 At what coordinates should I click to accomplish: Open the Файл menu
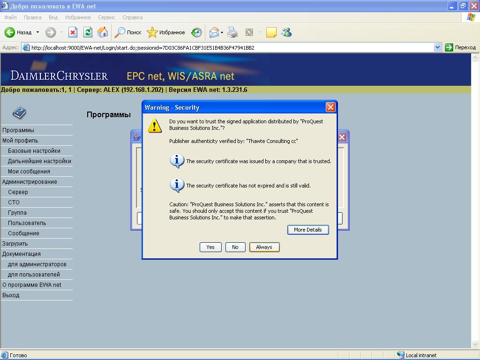coord(10,17)
